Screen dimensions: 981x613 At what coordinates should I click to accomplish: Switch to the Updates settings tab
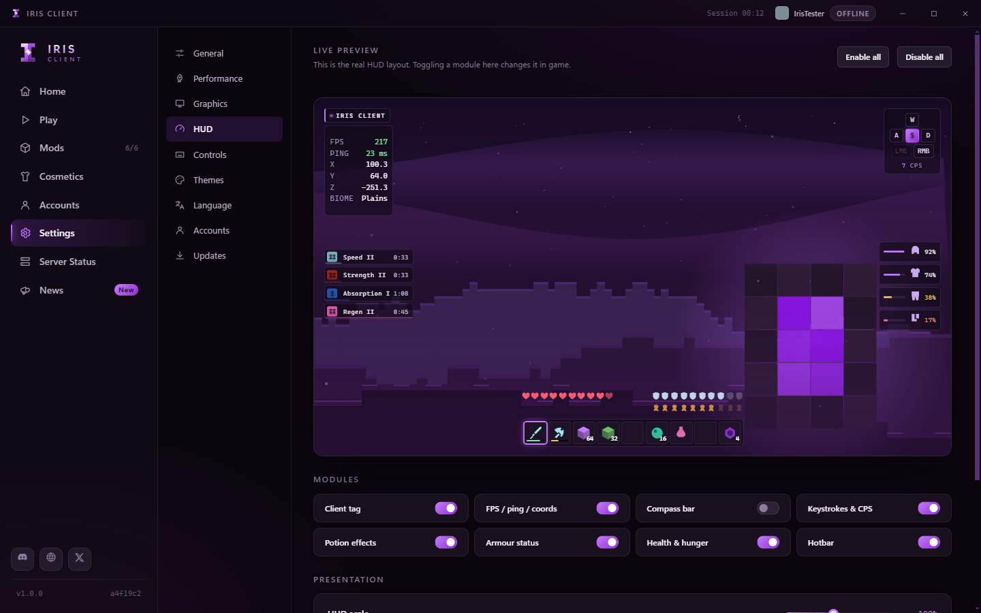click(x=224, y=255)
